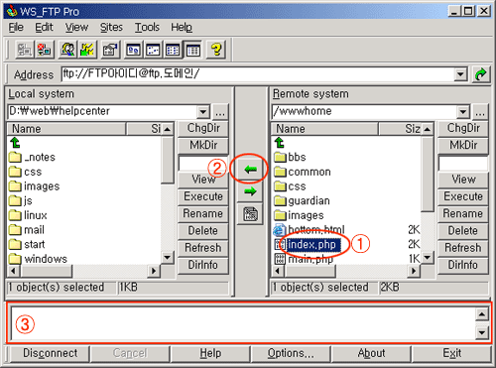Select the details view toolbar icon
This screenshot has width=496, height=368.
pos(192,50)
